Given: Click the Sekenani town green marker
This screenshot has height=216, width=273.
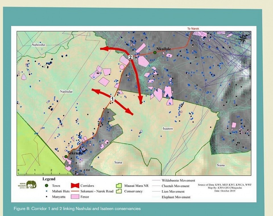Looking at the screenshot, I should 66,156.
